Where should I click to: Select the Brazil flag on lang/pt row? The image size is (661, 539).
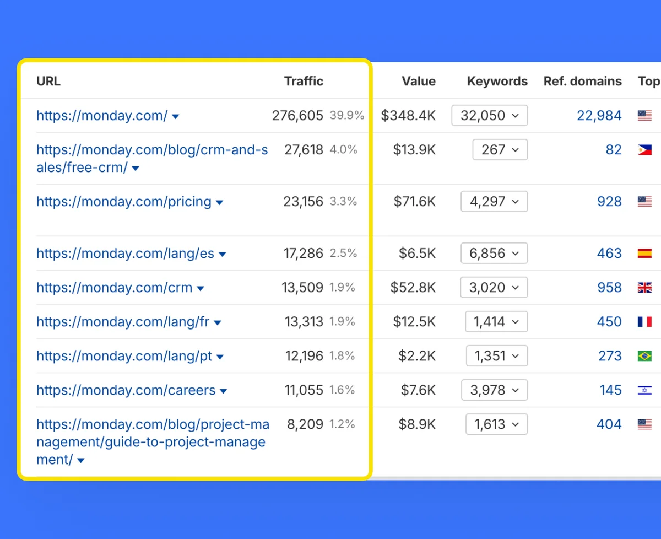tap(644, 356)
